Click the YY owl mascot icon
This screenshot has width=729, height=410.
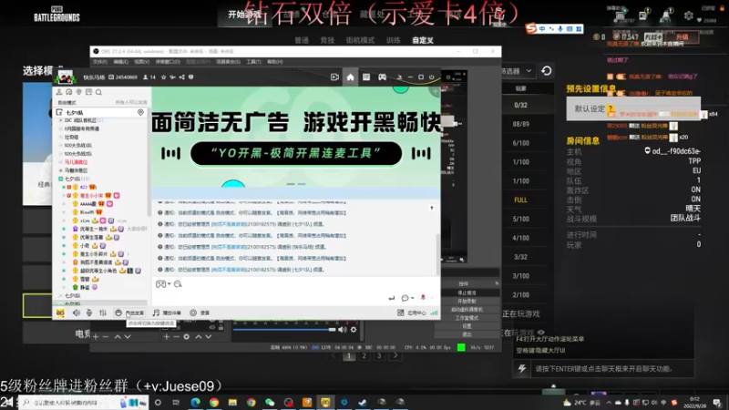pos(60,313)
